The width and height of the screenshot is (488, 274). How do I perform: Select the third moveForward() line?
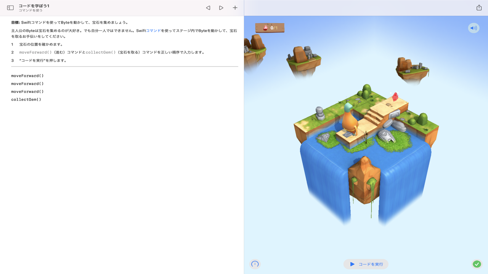[27, 92]
